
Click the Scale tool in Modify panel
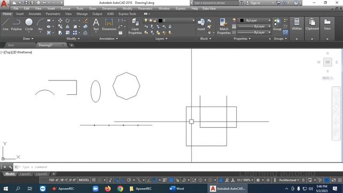point(68,33)
